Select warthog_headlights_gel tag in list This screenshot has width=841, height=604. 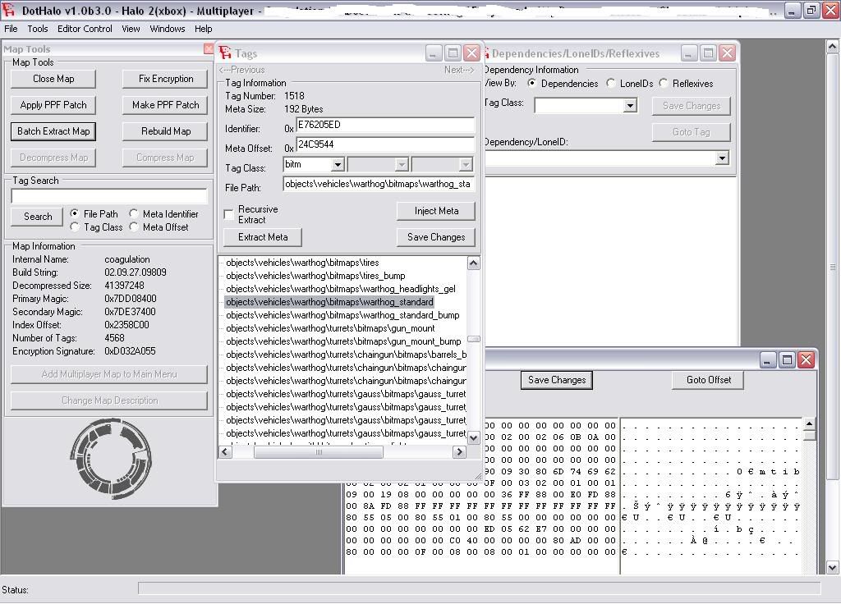(x=341, y=289)
